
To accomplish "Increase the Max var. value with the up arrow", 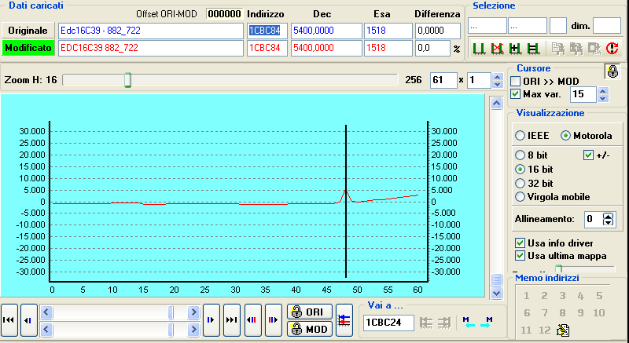I will (602, 90).
